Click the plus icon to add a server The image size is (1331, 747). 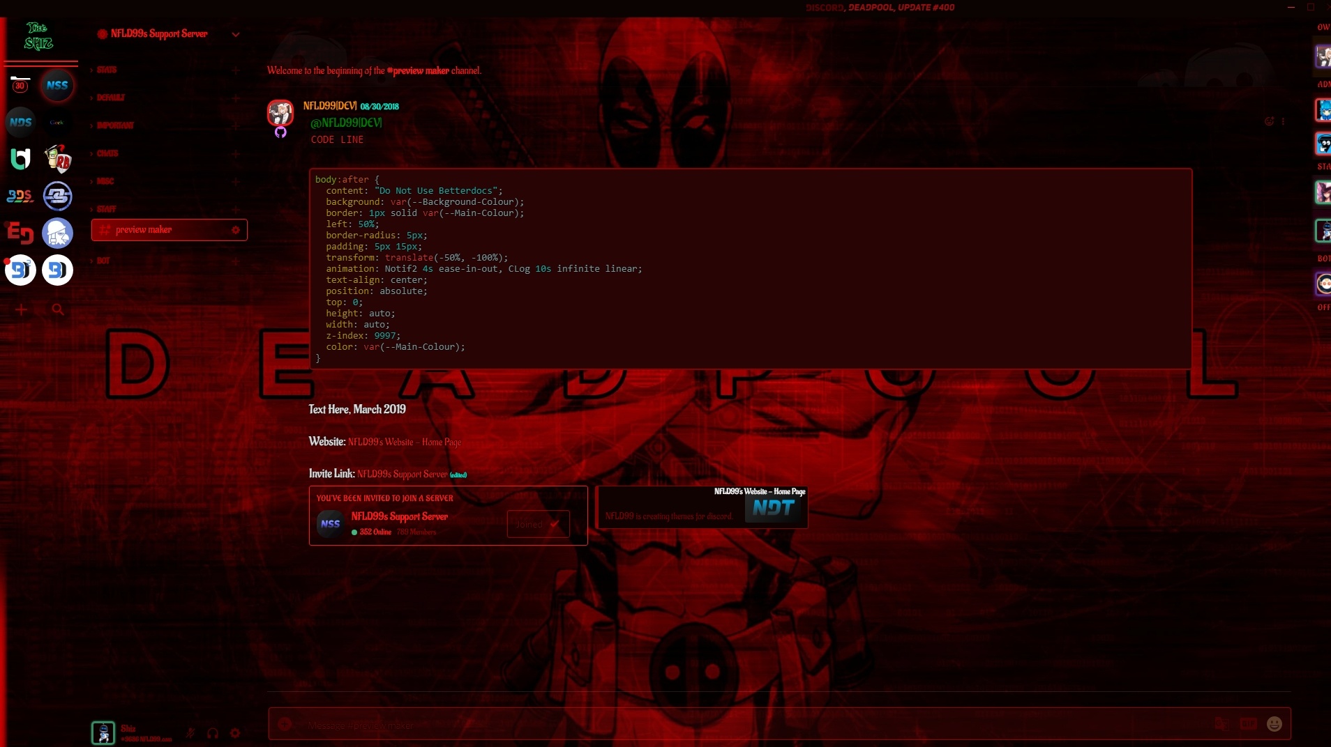coord(21,309)
